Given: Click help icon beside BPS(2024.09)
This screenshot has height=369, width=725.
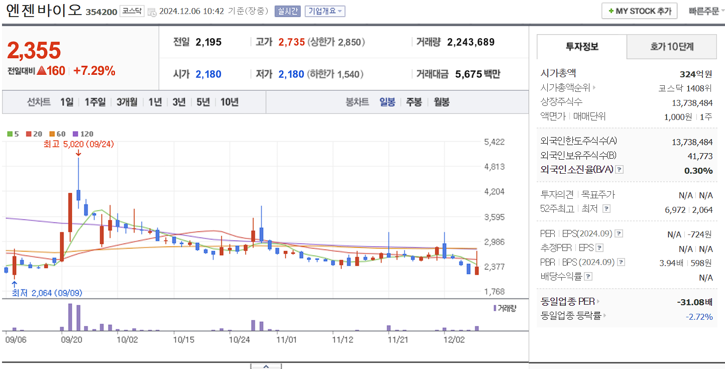Looking at the screenshot, I should click(621, 262).
